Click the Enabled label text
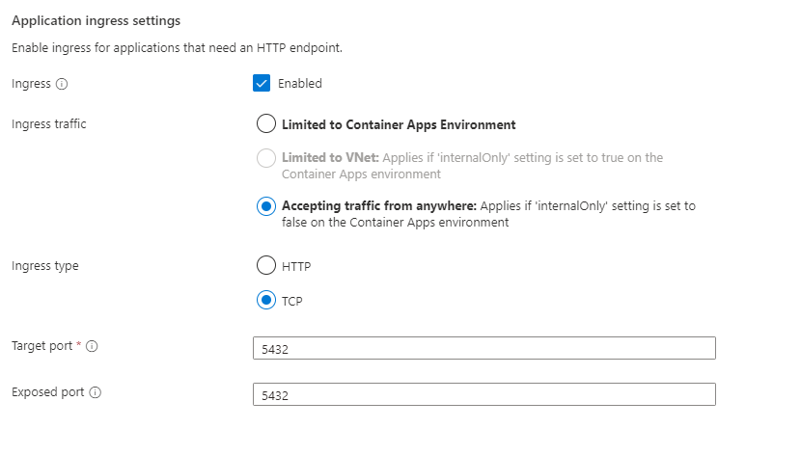This screenshot has width=801, height=455. coord(300,84)
